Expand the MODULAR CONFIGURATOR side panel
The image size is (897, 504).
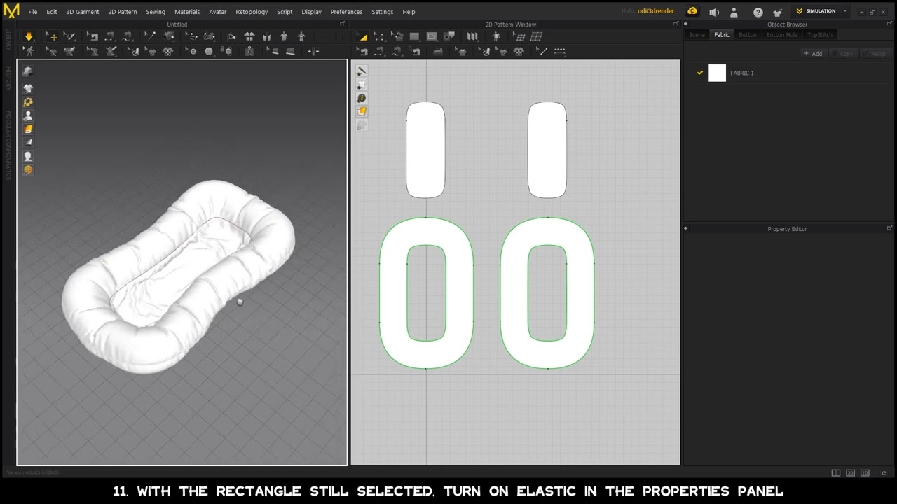(x=8, y=146)
